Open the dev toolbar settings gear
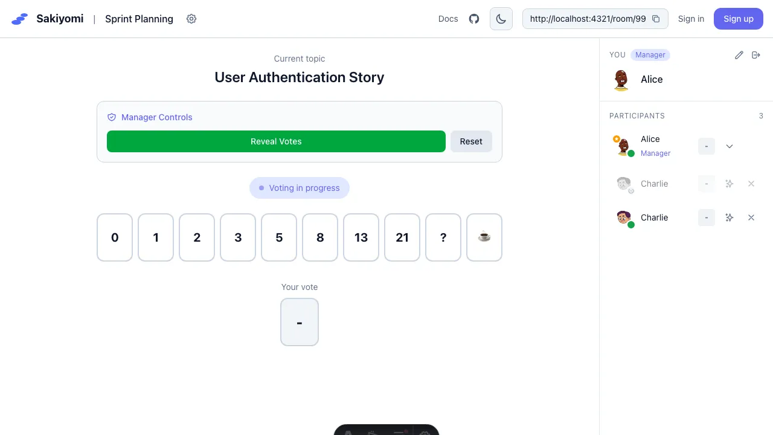Image resolution: width=773 pixels, height=435 pixels. click(425, 433)
